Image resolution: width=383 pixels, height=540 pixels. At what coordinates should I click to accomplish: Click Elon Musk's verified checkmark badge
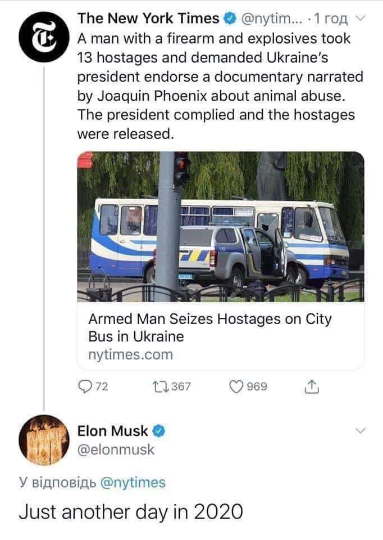click(159, 431)
